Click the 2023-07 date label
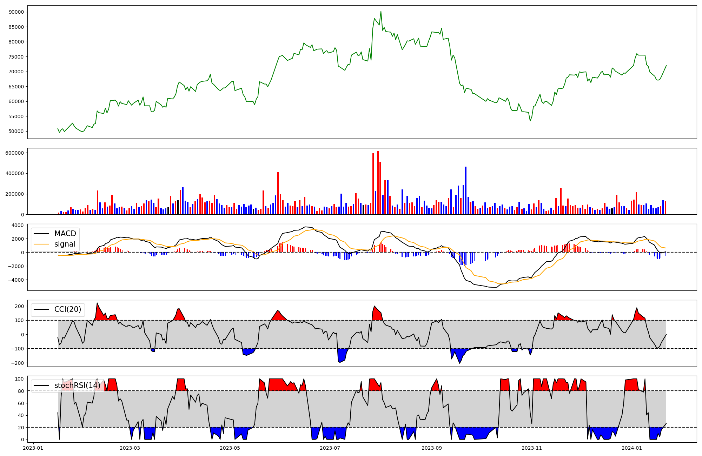This screenshot has width=702, height=456. pyautogui.click(x=330, y=448)
